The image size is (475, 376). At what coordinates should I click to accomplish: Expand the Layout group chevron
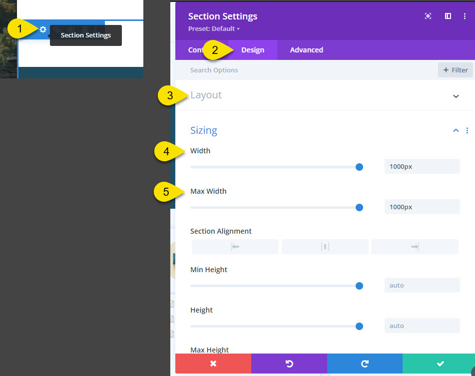pyautogui.click(x=456, y=96)
